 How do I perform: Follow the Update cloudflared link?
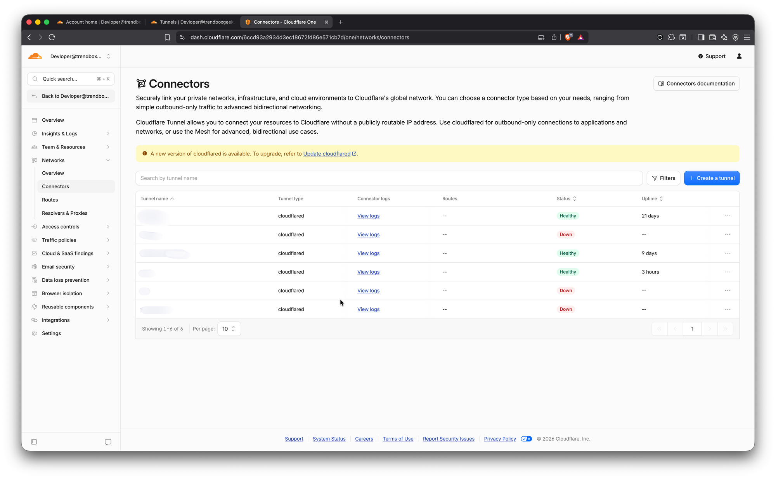[x=330, y=154]
